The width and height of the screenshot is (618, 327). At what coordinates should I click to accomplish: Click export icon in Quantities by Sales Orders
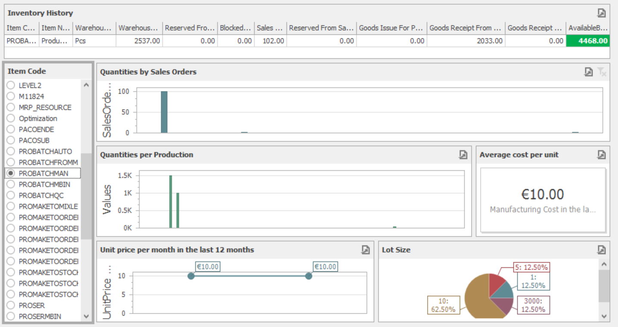588,72
